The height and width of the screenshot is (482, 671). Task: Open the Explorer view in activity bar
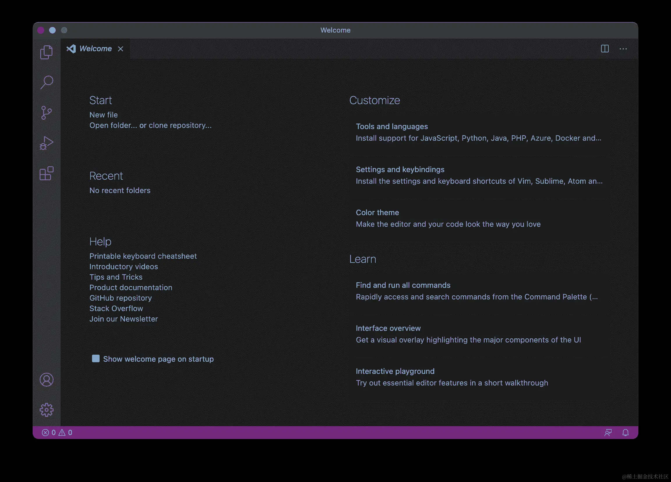pos(46,52)
